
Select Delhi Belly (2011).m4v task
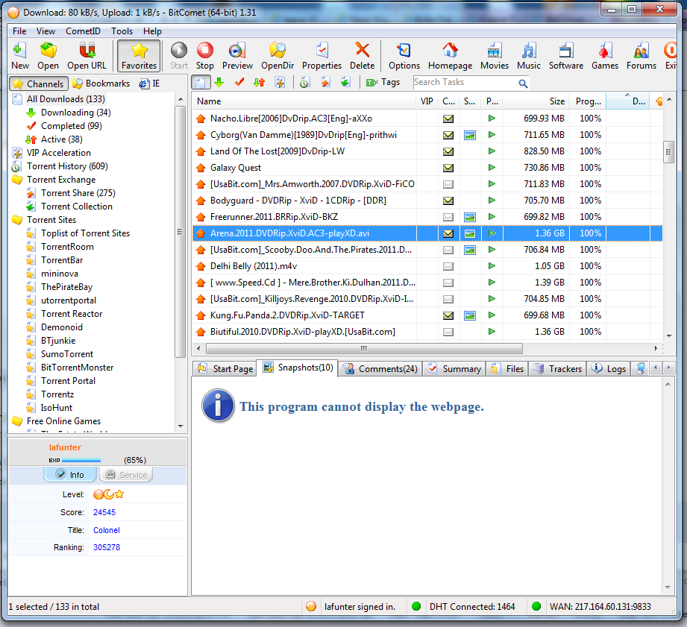(427, 266)
